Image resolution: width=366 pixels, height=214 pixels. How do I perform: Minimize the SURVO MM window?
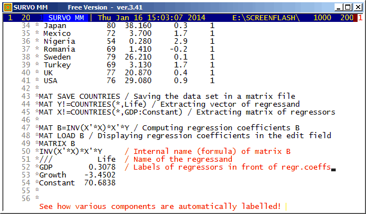tap(338, 7)
